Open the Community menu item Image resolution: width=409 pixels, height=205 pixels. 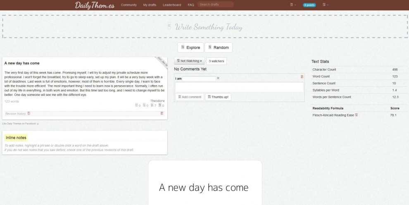(128, 5)
